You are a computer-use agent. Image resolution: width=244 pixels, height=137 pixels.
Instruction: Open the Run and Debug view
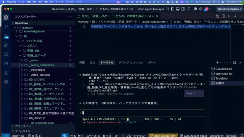(x=6, y=45)
